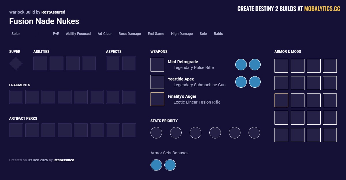Select the Solar tag
This screenshot has width=346, height=180.
[16, 34]
